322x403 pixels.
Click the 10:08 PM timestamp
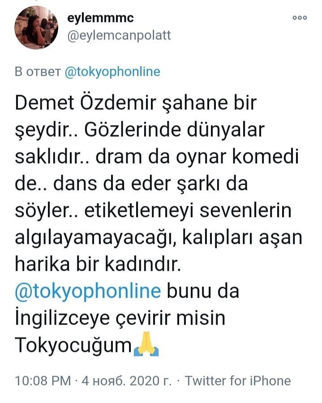tap(43, 381)
